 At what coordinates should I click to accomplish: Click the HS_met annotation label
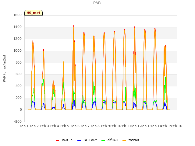pos(34,13)
